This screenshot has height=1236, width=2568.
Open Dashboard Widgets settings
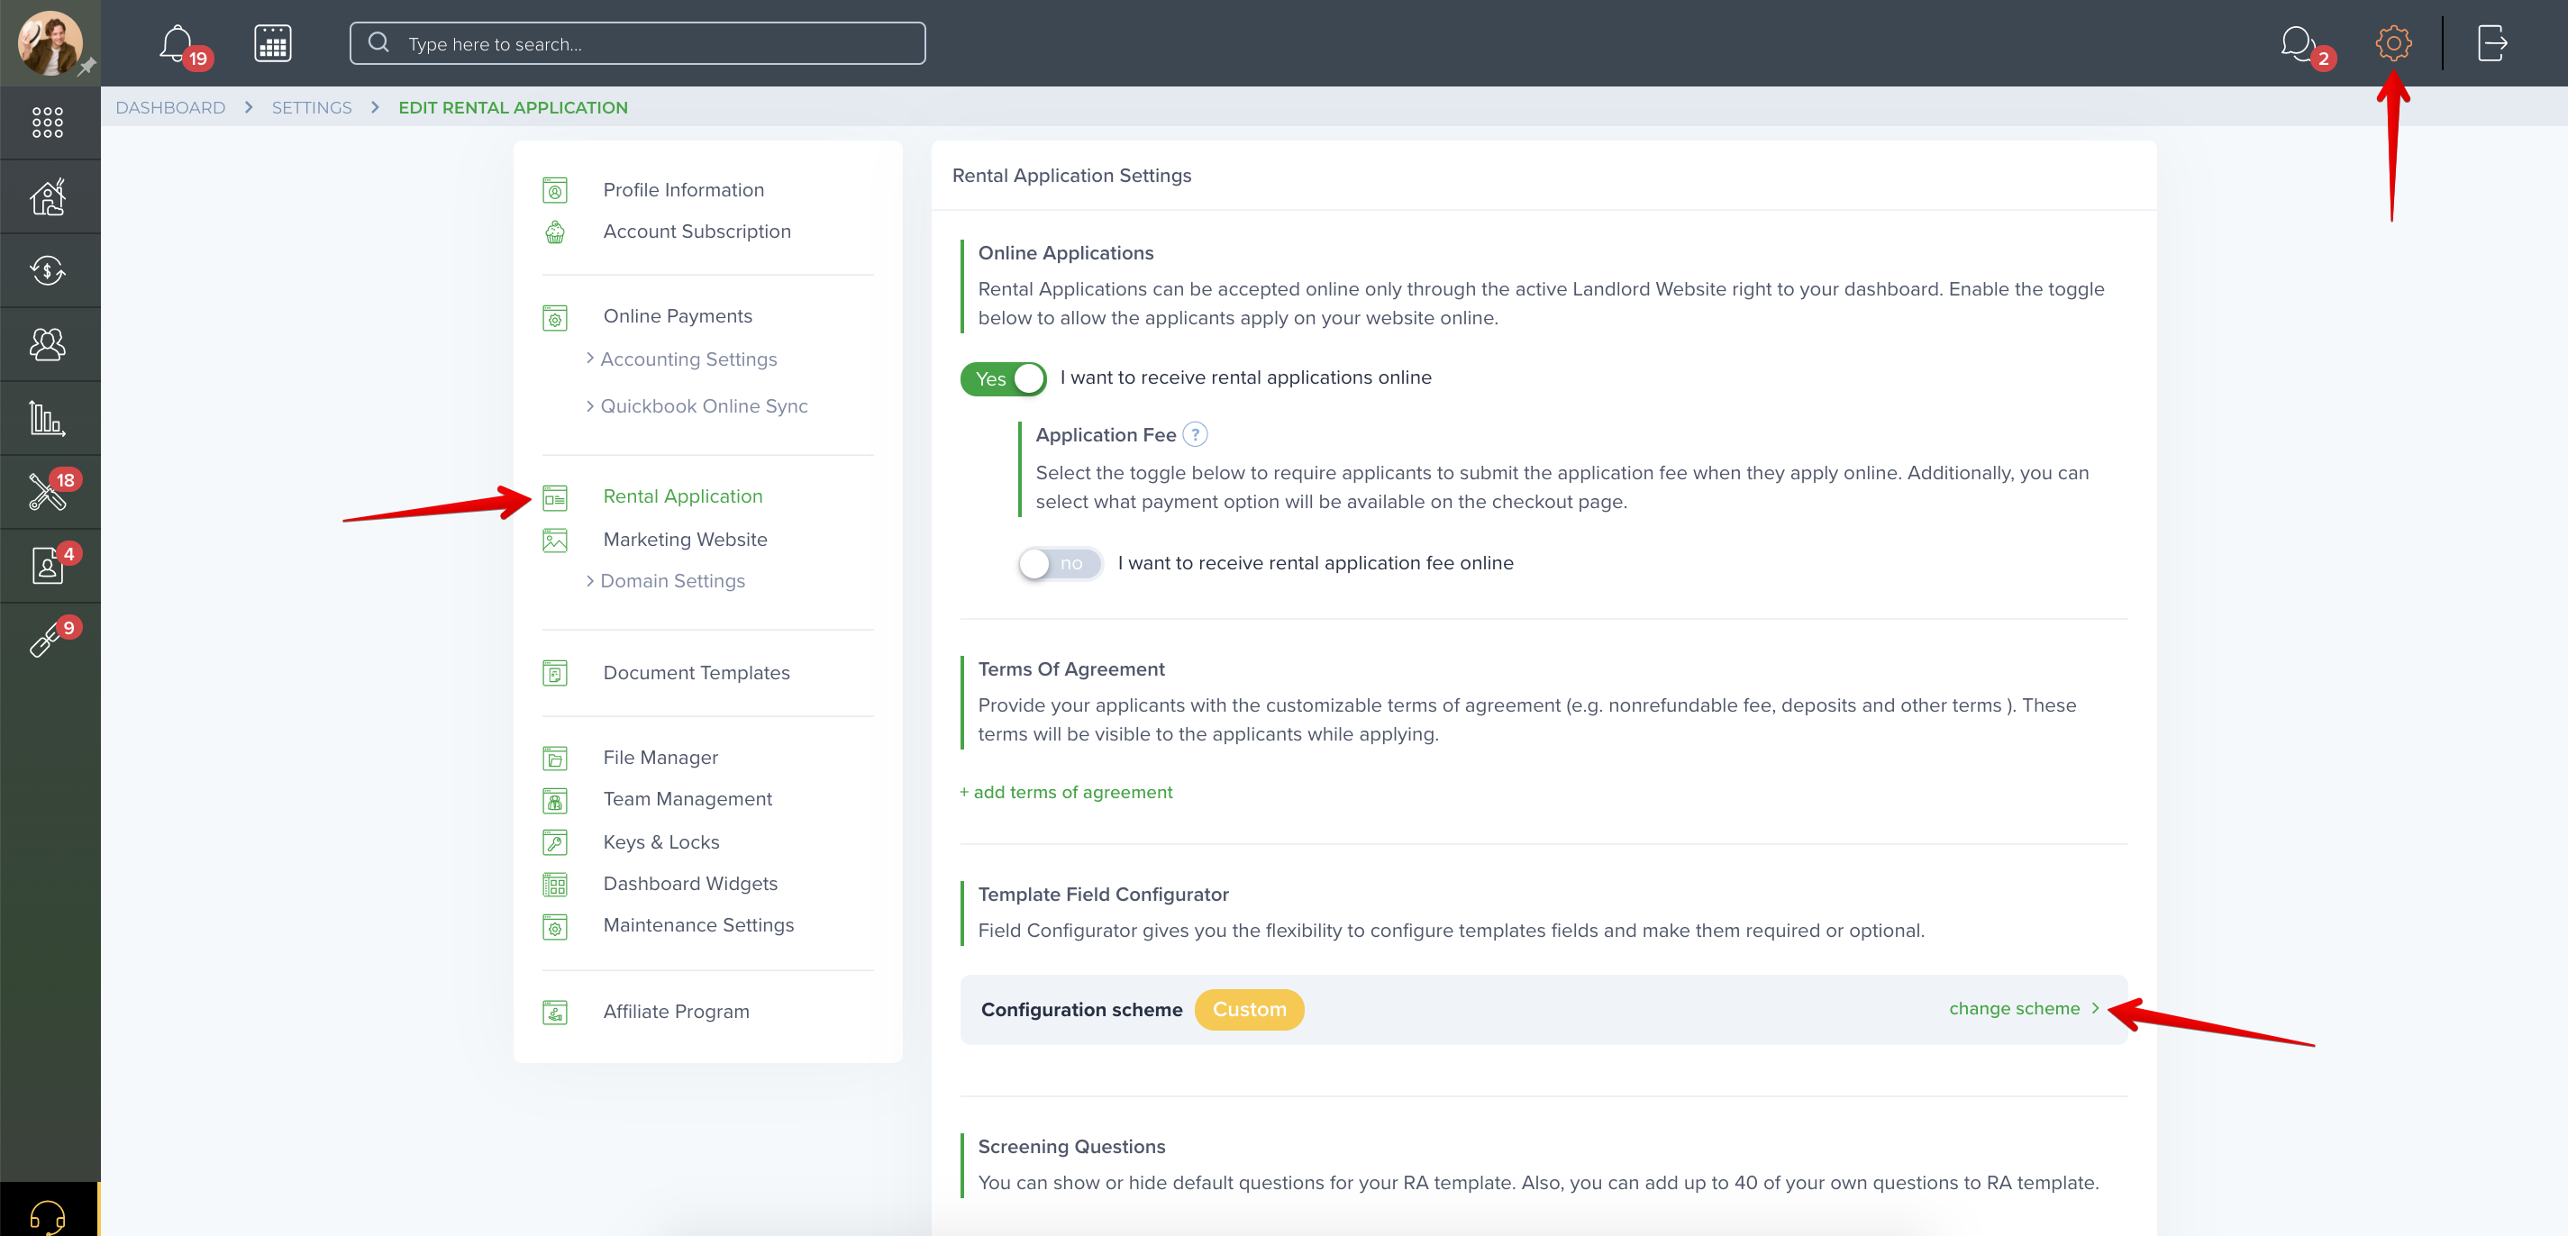pyautogui.click(x=690, y=884)
